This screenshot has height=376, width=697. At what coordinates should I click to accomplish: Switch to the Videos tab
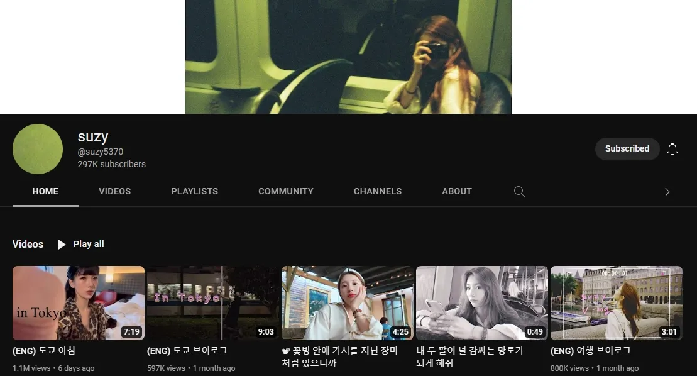click(x=114, y=192)
